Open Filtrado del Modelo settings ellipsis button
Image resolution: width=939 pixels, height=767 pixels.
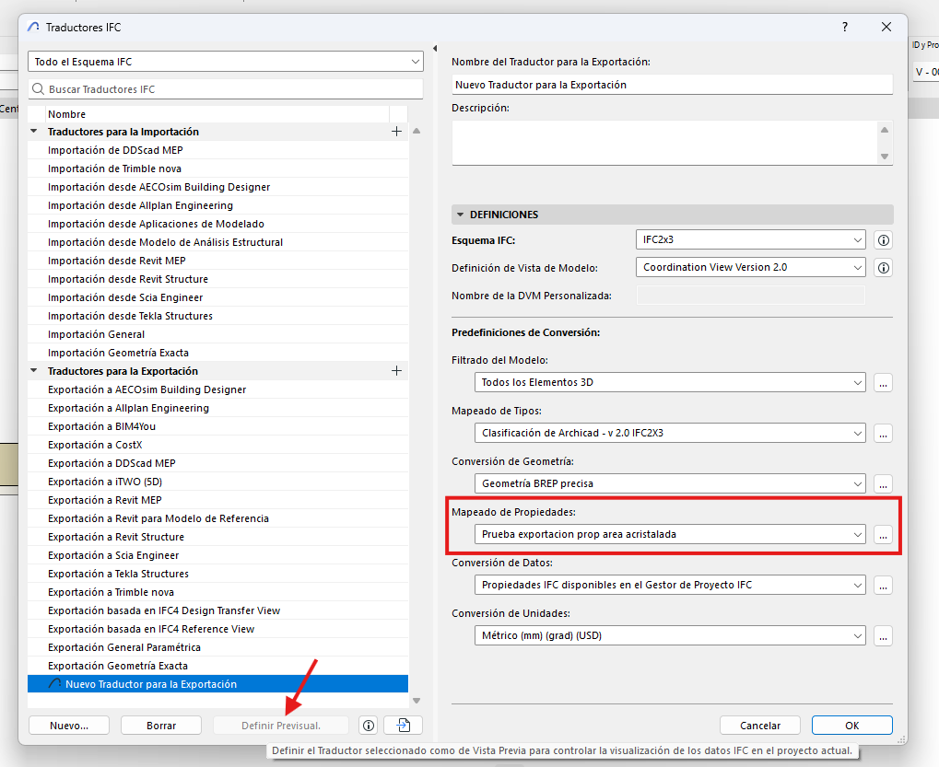884,383
